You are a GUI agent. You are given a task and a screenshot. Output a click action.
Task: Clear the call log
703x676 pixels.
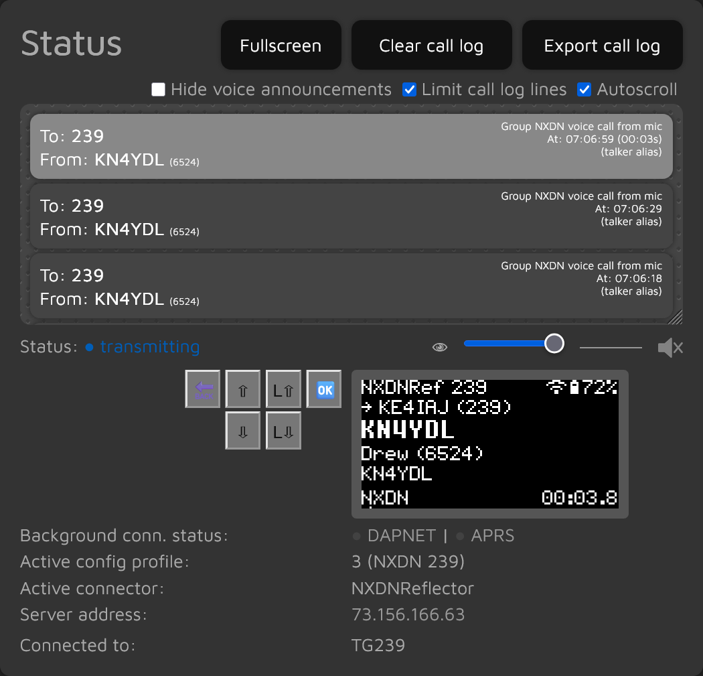pos(431,46)
